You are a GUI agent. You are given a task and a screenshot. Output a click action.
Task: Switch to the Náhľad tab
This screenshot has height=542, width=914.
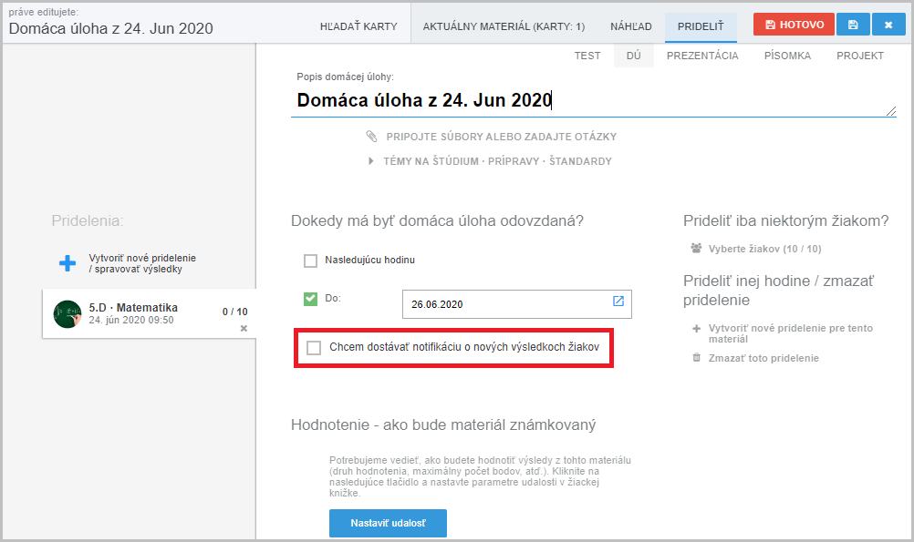click(630, 26)
